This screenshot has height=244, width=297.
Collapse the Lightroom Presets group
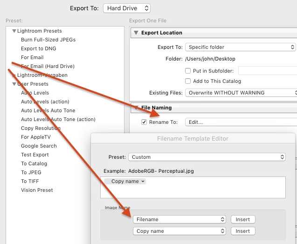click(14, 31)
